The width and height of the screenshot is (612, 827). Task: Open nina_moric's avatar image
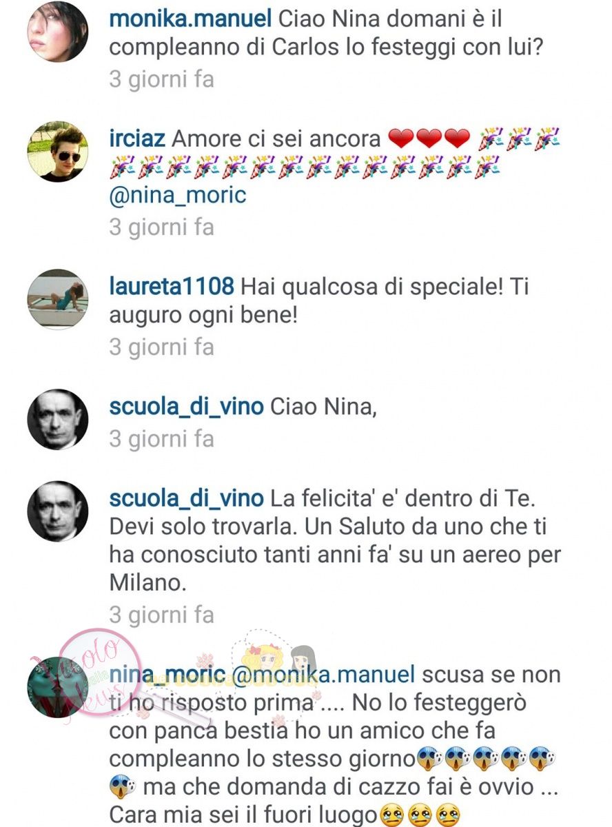58,688
